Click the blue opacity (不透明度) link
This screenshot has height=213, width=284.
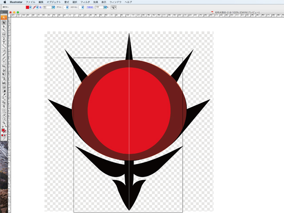(x=90, y=7)
